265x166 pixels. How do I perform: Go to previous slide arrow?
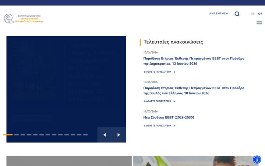[105, 135]
